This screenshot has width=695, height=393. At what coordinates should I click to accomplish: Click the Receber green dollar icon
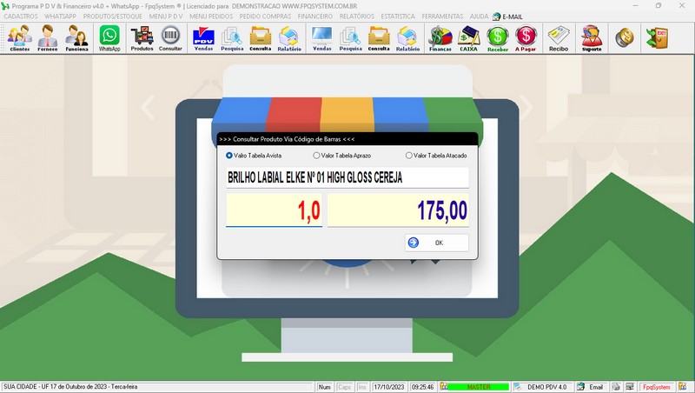point(498,38)
